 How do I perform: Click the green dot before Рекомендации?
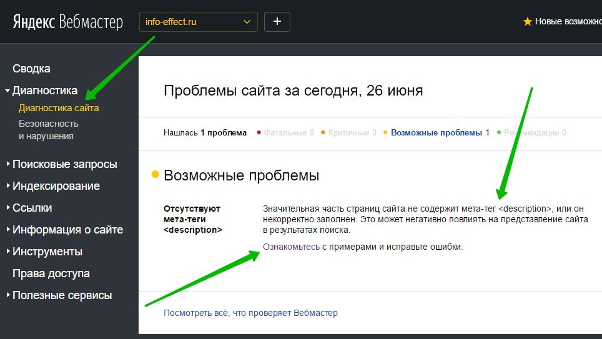(499, 132)
